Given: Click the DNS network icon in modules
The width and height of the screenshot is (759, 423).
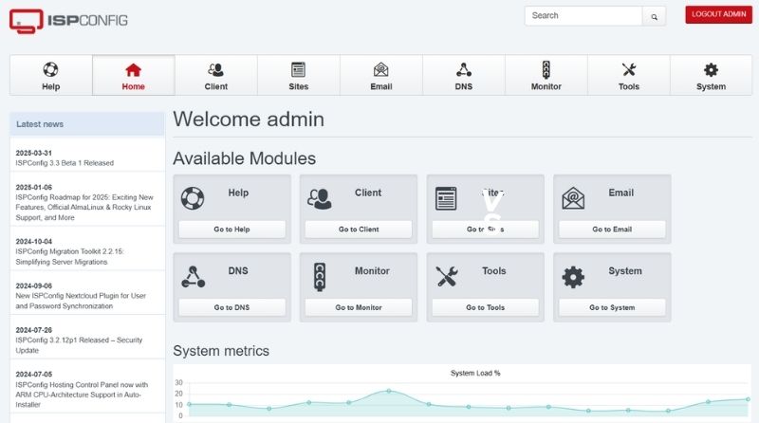Looking at the screenshot, I should click(193, 276).
